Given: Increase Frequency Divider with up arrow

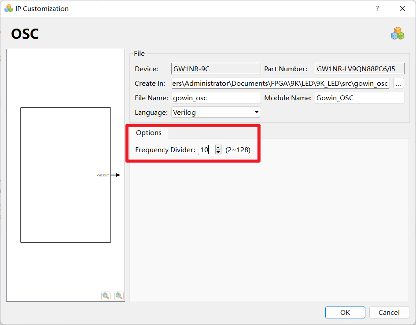Looking at the screenshot, I should (x=218, y=147).
